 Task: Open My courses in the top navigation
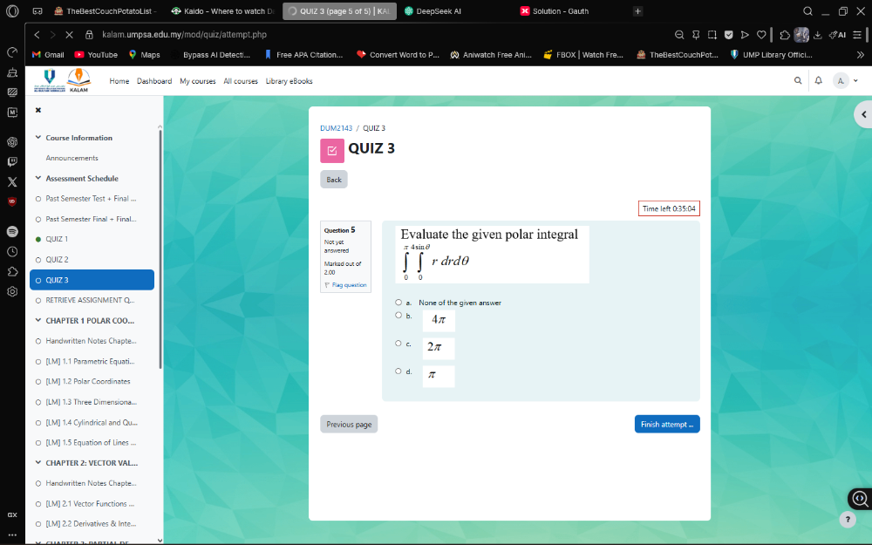197,81
